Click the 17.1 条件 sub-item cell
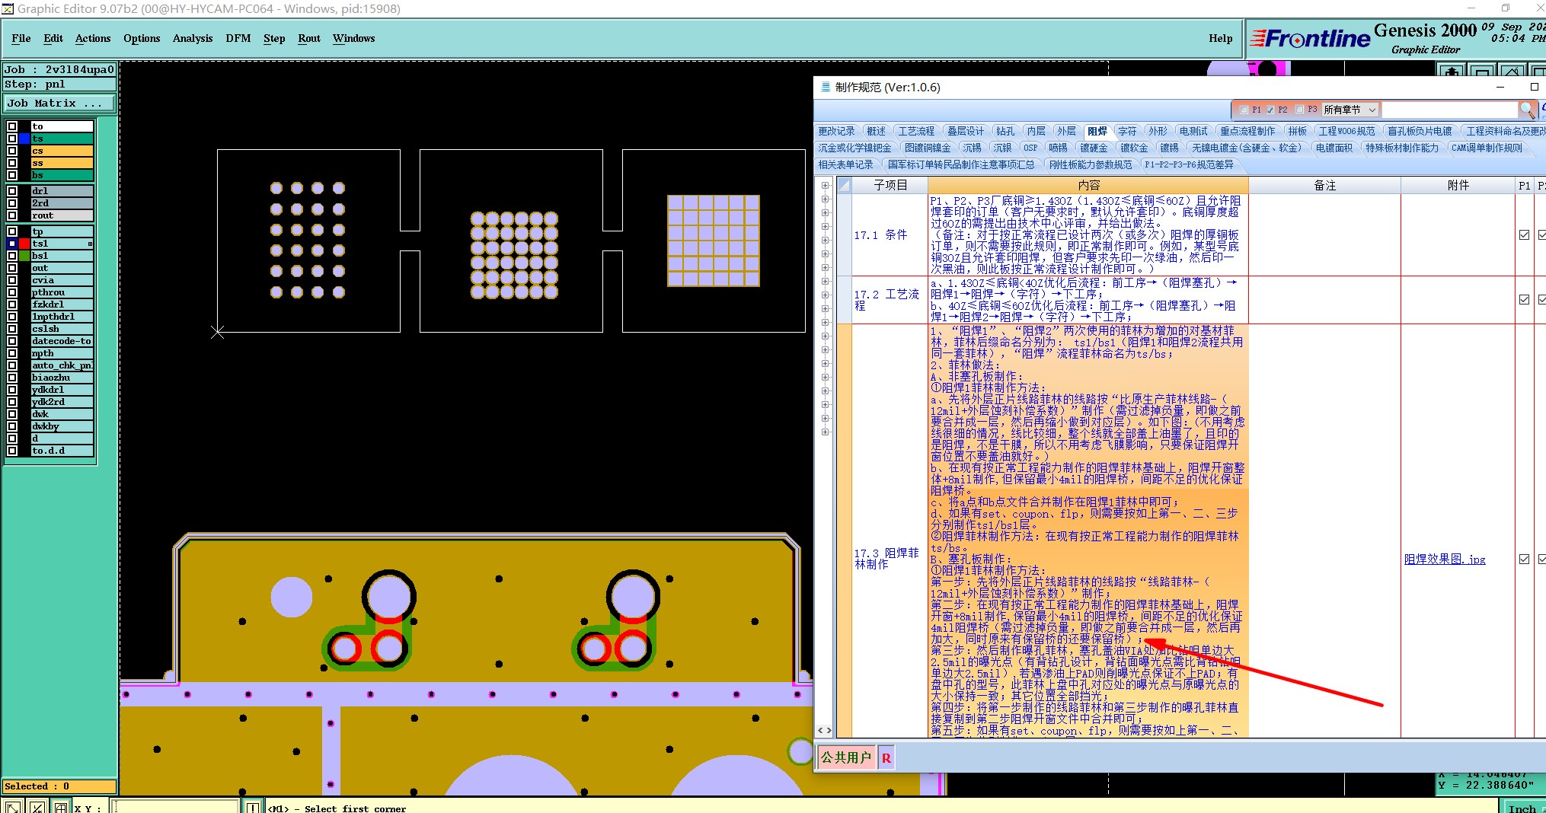The image size is (1546, 813). tap(890, 235)
